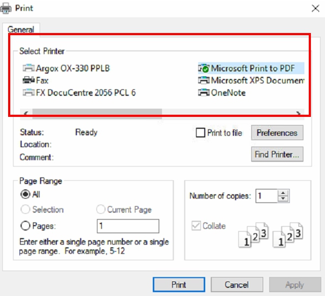The height and width of the screenshot is (296, 325).
Task: Click the collated pages 1-2-3 illustration
Action: 271,235
